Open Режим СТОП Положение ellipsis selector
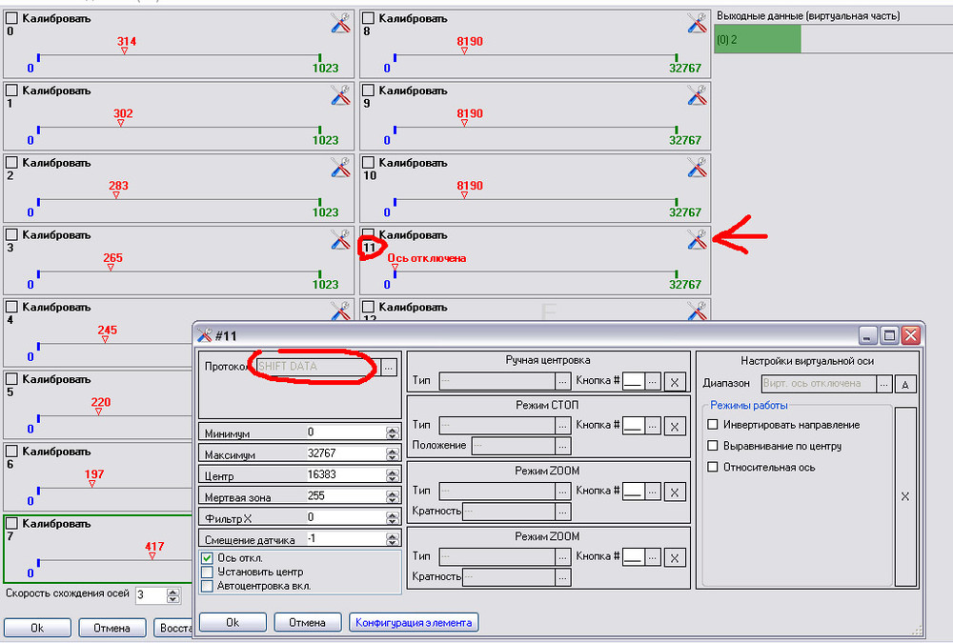 (x=563, y=446)
